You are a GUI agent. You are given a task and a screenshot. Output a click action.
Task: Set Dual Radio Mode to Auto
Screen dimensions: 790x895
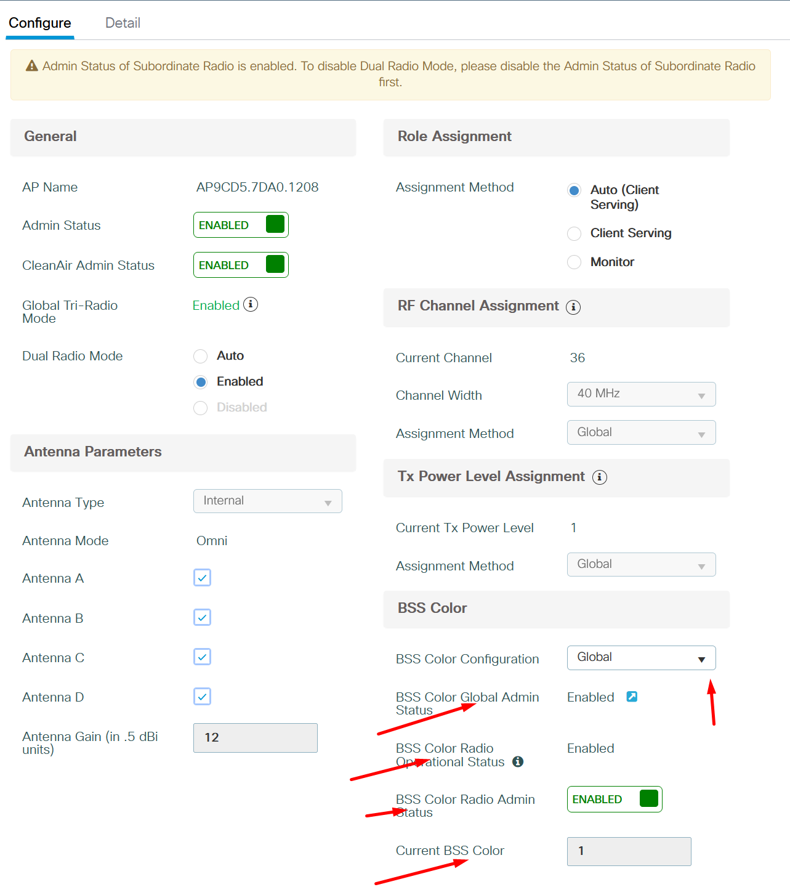point(200,356)
